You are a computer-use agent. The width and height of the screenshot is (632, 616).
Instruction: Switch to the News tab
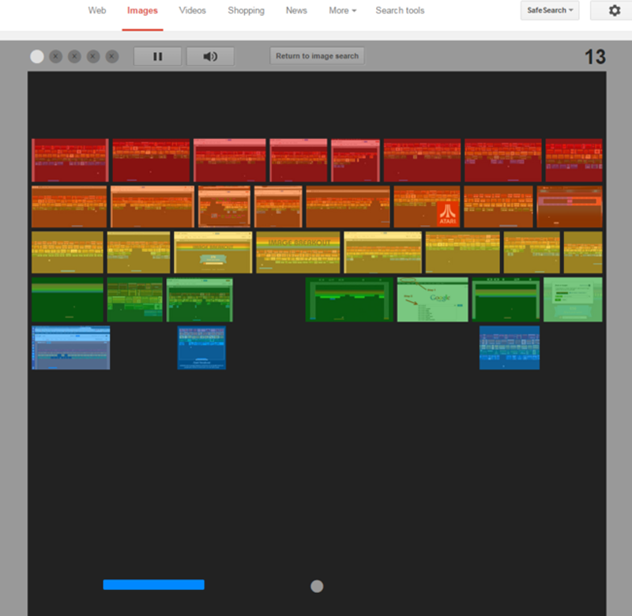click(296, 10)
